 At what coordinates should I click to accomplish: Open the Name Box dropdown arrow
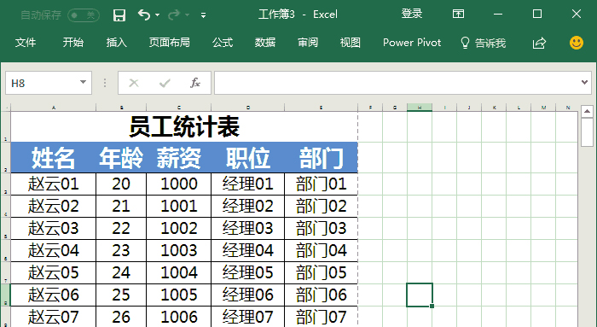[83, 82]
